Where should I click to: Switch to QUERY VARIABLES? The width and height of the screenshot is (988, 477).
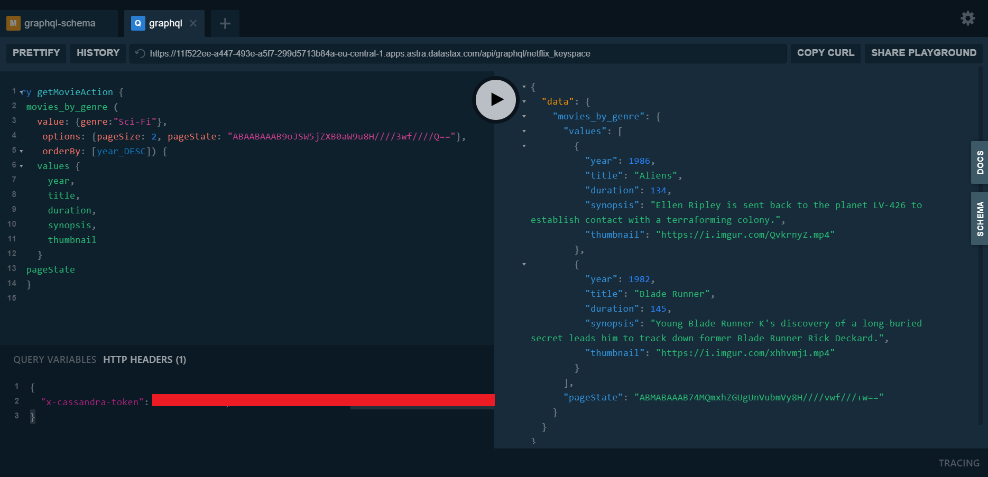54,360
